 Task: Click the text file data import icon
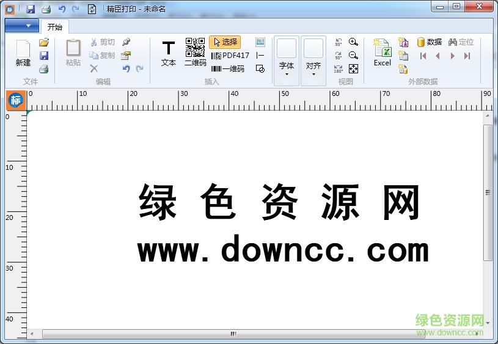[x=403, y=56]
